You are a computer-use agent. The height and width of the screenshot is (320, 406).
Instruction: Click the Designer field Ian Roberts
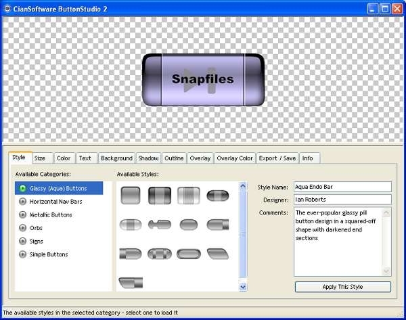pyautogui.click(x=342, y=200)
